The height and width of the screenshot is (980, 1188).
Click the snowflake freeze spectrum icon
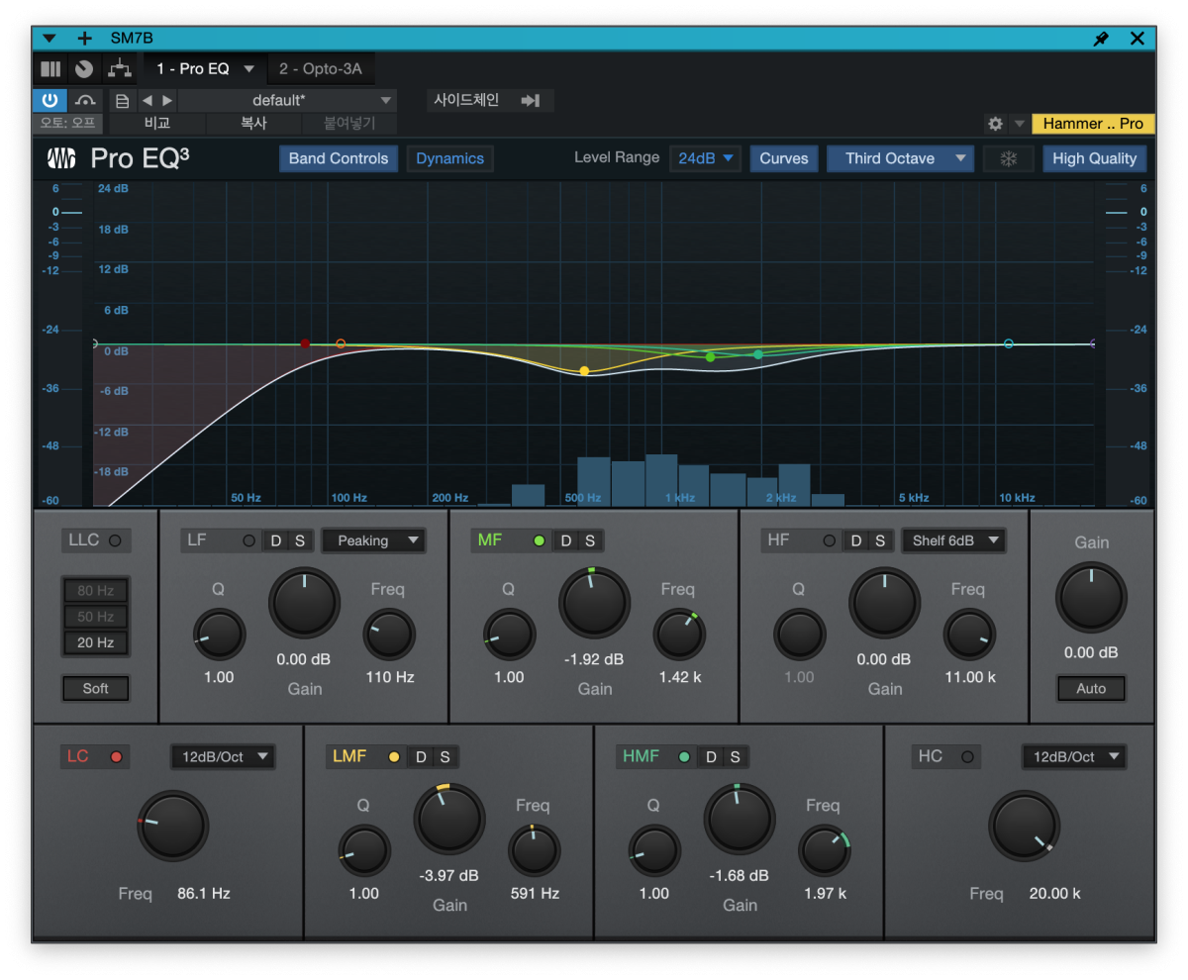pos(1009,158)
